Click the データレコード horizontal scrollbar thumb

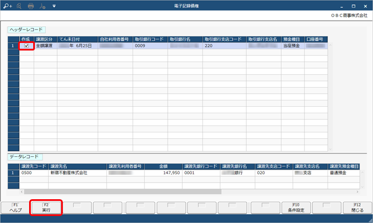click(123, 192)
